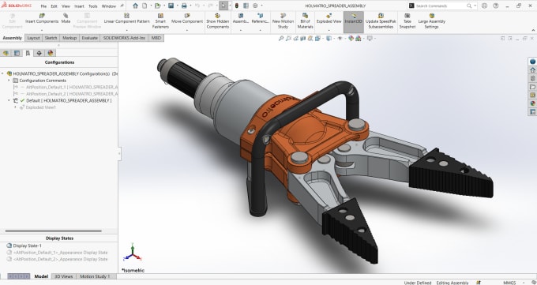Open FeatureManager design tree tab

coord(6,53)
